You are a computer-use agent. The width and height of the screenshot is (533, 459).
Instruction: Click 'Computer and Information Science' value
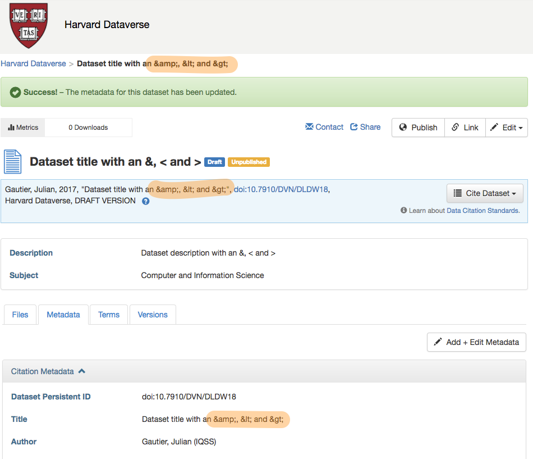tap(202, 275)
